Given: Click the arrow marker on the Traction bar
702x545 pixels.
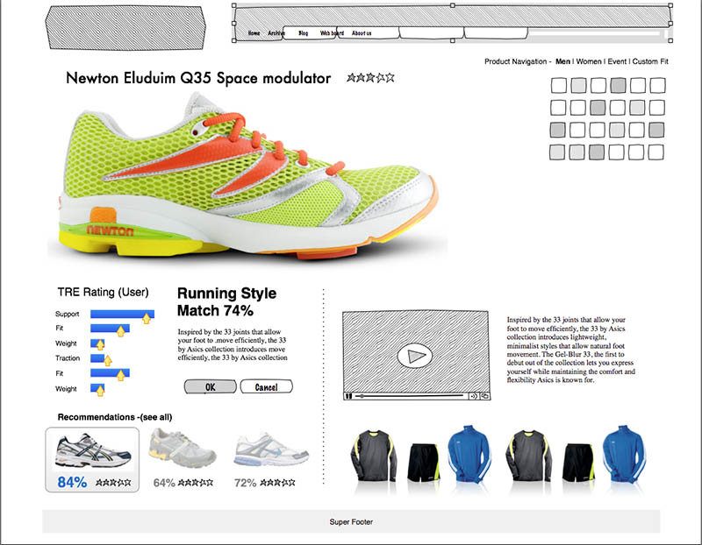Looking at the screenshot, I should point(107,360).
